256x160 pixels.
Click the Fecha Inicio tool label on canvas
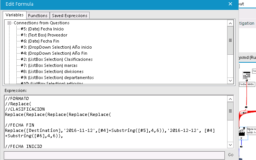click(x=247, y=84)
